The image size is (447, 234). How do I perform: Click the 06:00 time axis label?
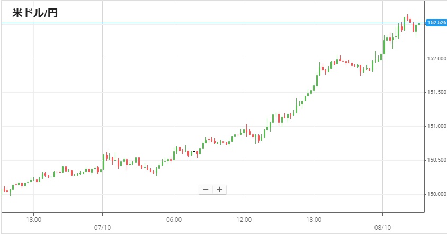(174, 219)
